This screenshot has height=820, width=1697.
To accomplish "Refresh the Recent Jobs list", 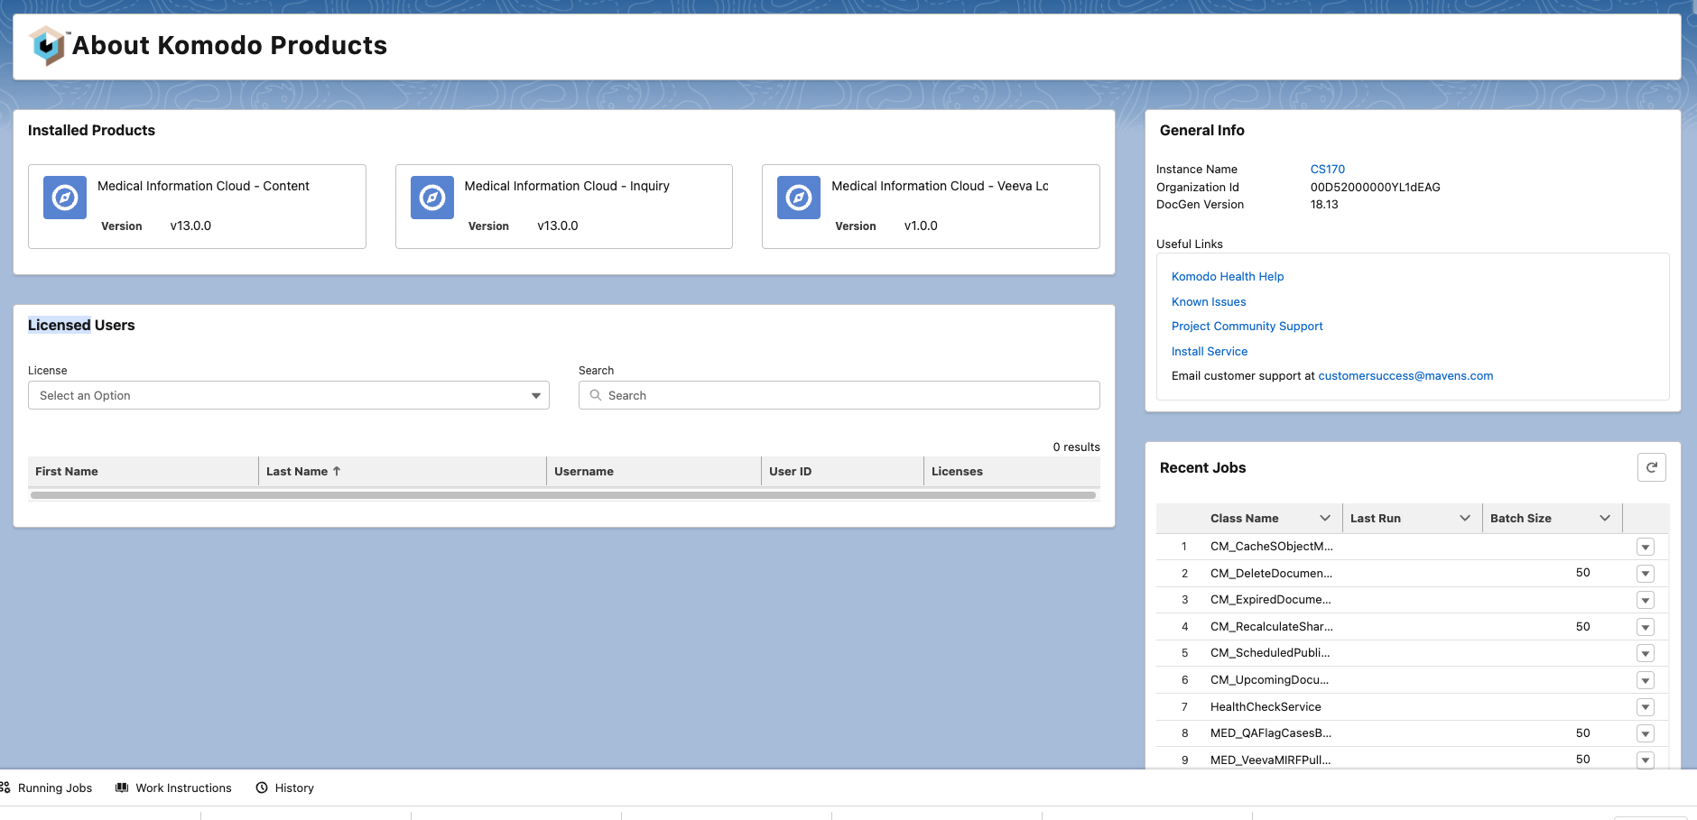I will click(1651, 467).
